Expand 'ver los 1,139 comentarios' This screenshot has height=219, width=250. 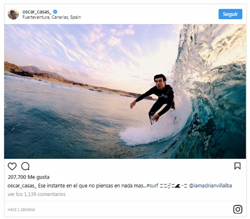click(x=37, y=194)
